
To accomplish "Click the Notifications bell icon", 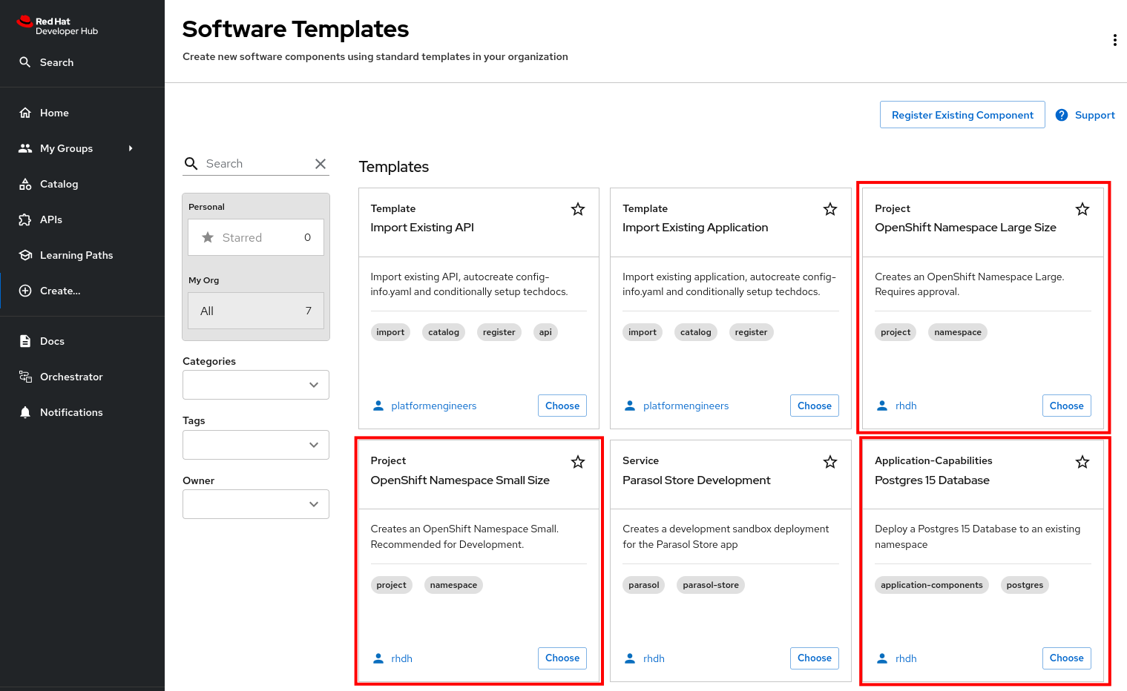I will 25,412.
